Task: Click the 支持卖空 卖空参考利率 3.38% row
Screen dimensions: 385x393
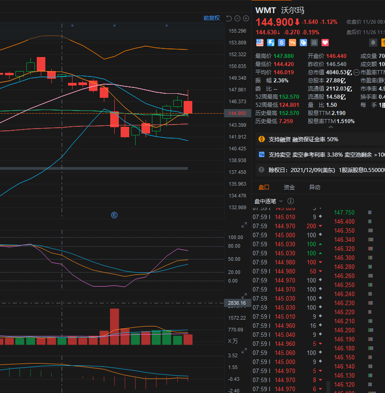Action: 320,155
